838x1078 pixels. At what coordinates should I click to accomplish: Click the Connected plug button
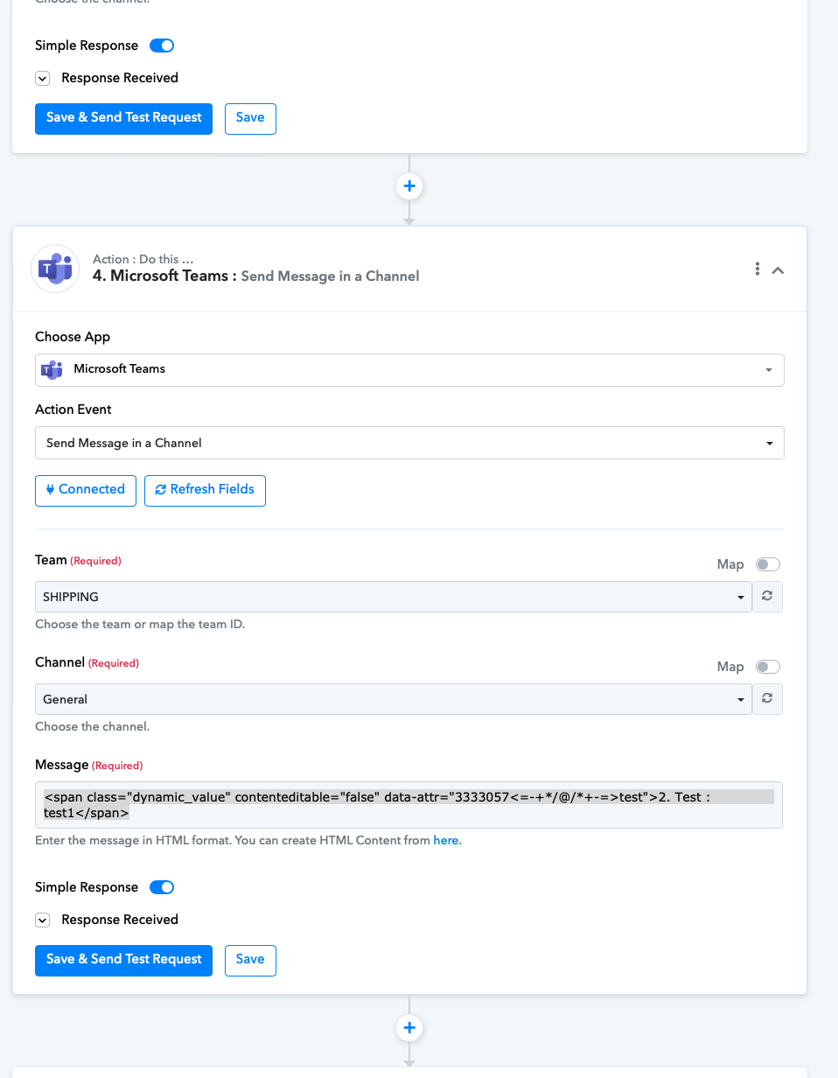[86, 490]
